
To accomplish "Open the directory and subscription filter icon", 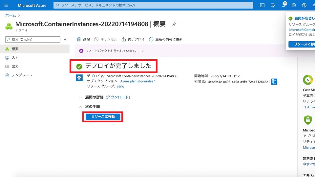I will pyautogui.click(x=273, y=6).
